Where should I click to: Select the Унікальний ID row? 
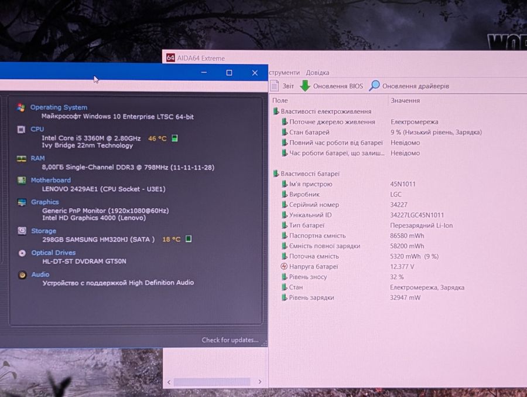[362, 215]
